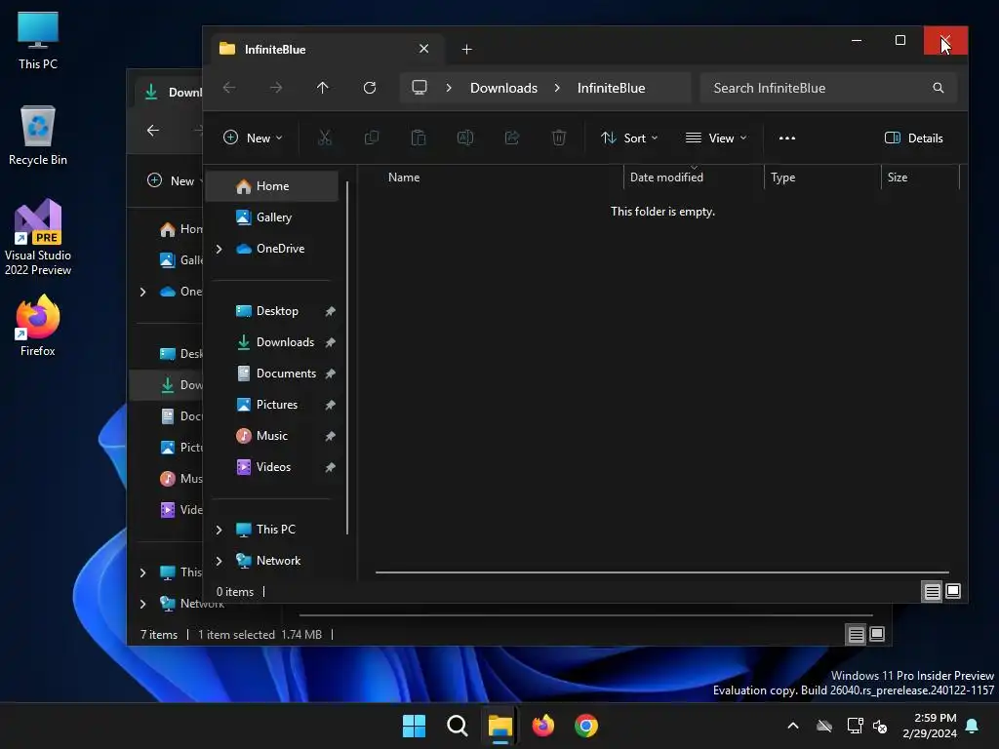Viewport: 999px width, 749px height.
Task: Open the View dropdown
Action: pyautogui.click(x=716, y=138)
